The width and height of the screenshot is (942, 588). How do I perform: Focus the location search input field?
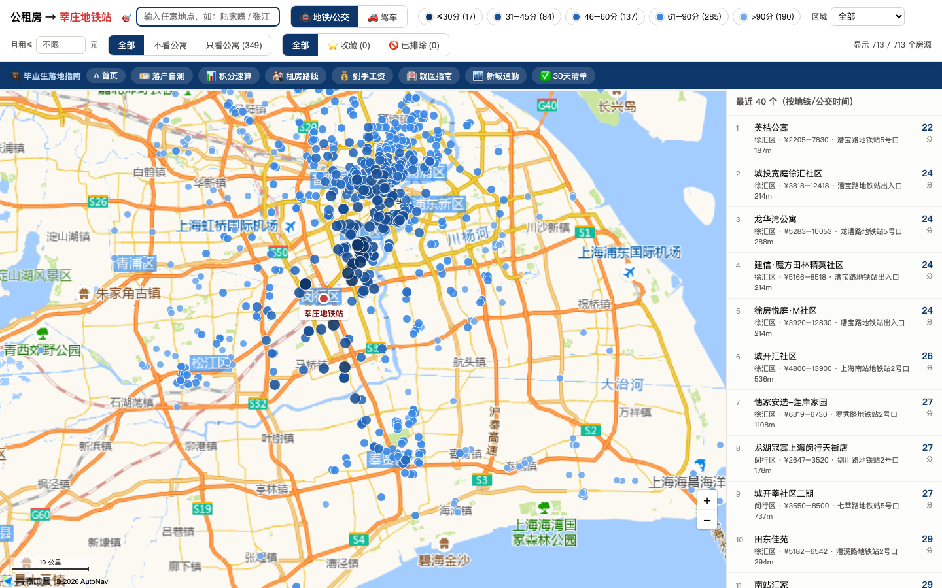coord(208,17)
